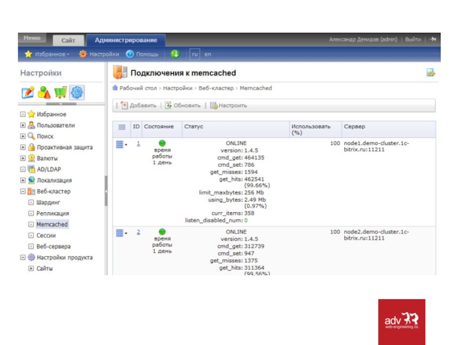Go to Веб-кластер breadcrumb link
Image resolution: width=460 pixels, height=345 pixels.
pyautogui.click(x=216, y=88)
